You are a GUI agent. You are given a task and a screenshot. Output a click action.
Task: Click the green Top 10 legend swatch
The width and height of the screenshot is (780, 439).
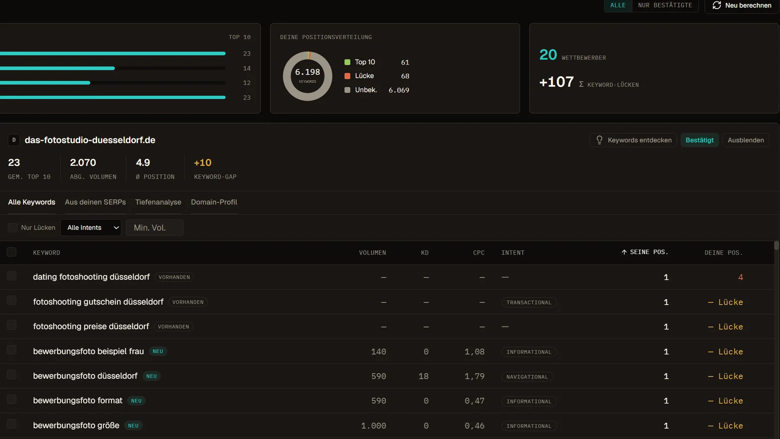click(x=347, y=62)
